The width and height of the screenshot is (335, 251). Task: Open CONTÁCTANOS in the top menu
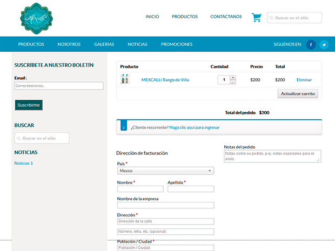(226, 17)
